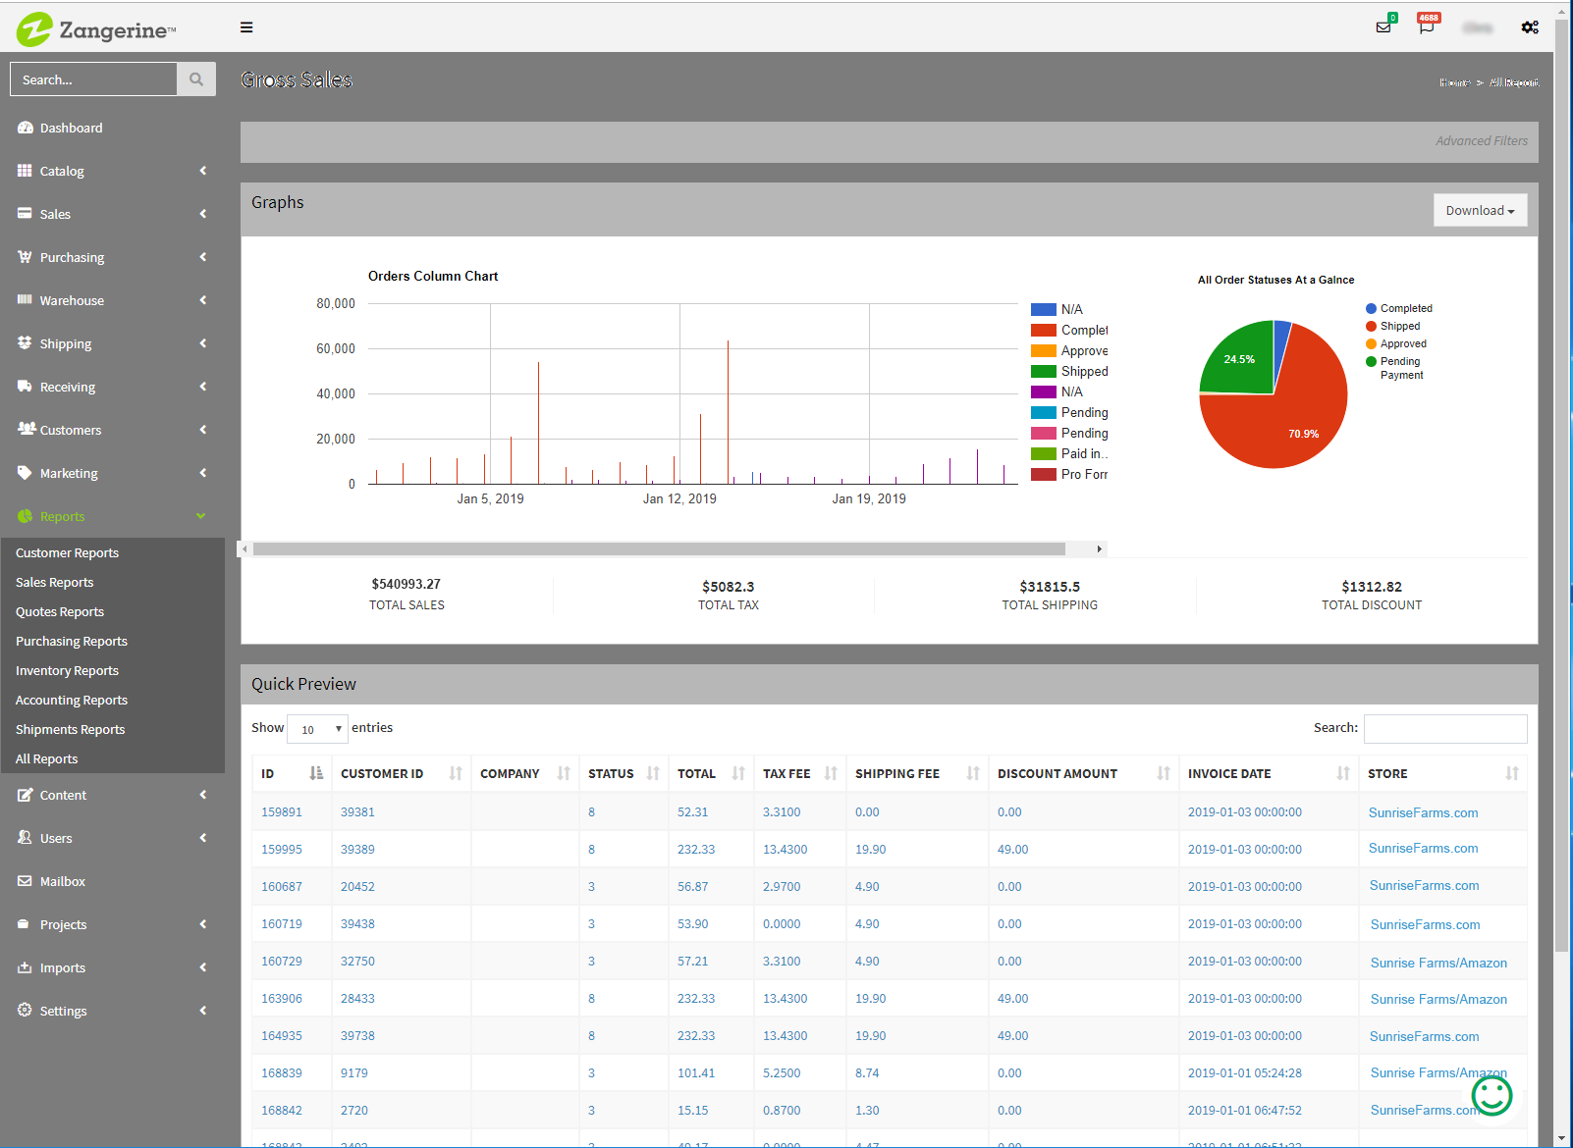The height and width of the screenshot is (1148, 1573).
Task: Toggle the Completed series in pie legend
Action: [1405, 308]
